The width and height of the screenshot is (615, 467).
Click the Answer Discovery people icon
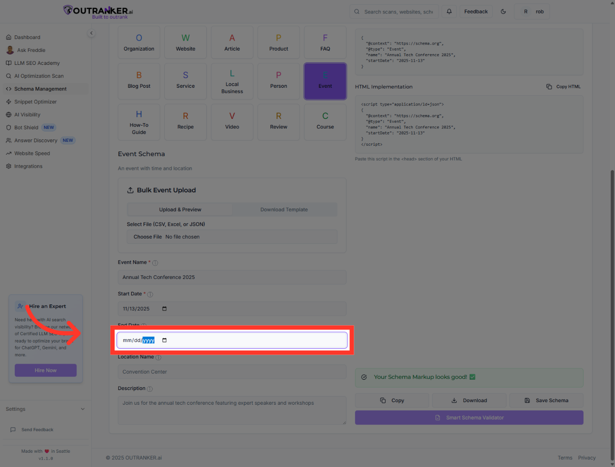9,141
